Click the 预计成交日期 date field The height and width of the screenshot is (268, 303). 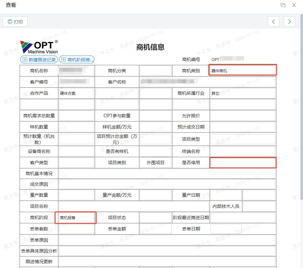tap(243, 127)
